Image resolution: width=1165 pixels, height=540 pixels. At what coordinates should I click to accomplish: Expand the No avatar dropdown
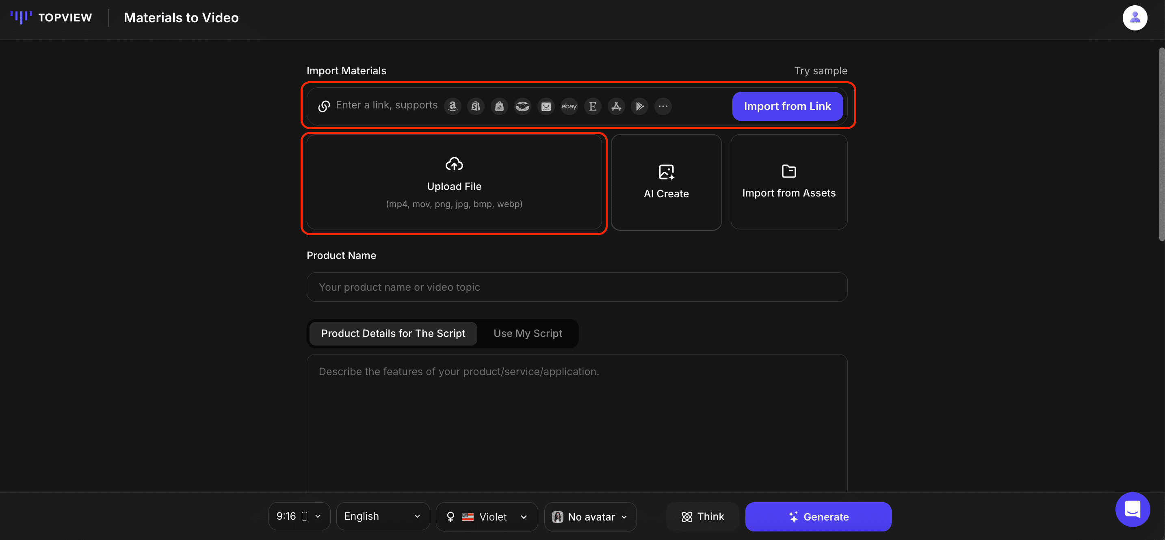[590, 516]
